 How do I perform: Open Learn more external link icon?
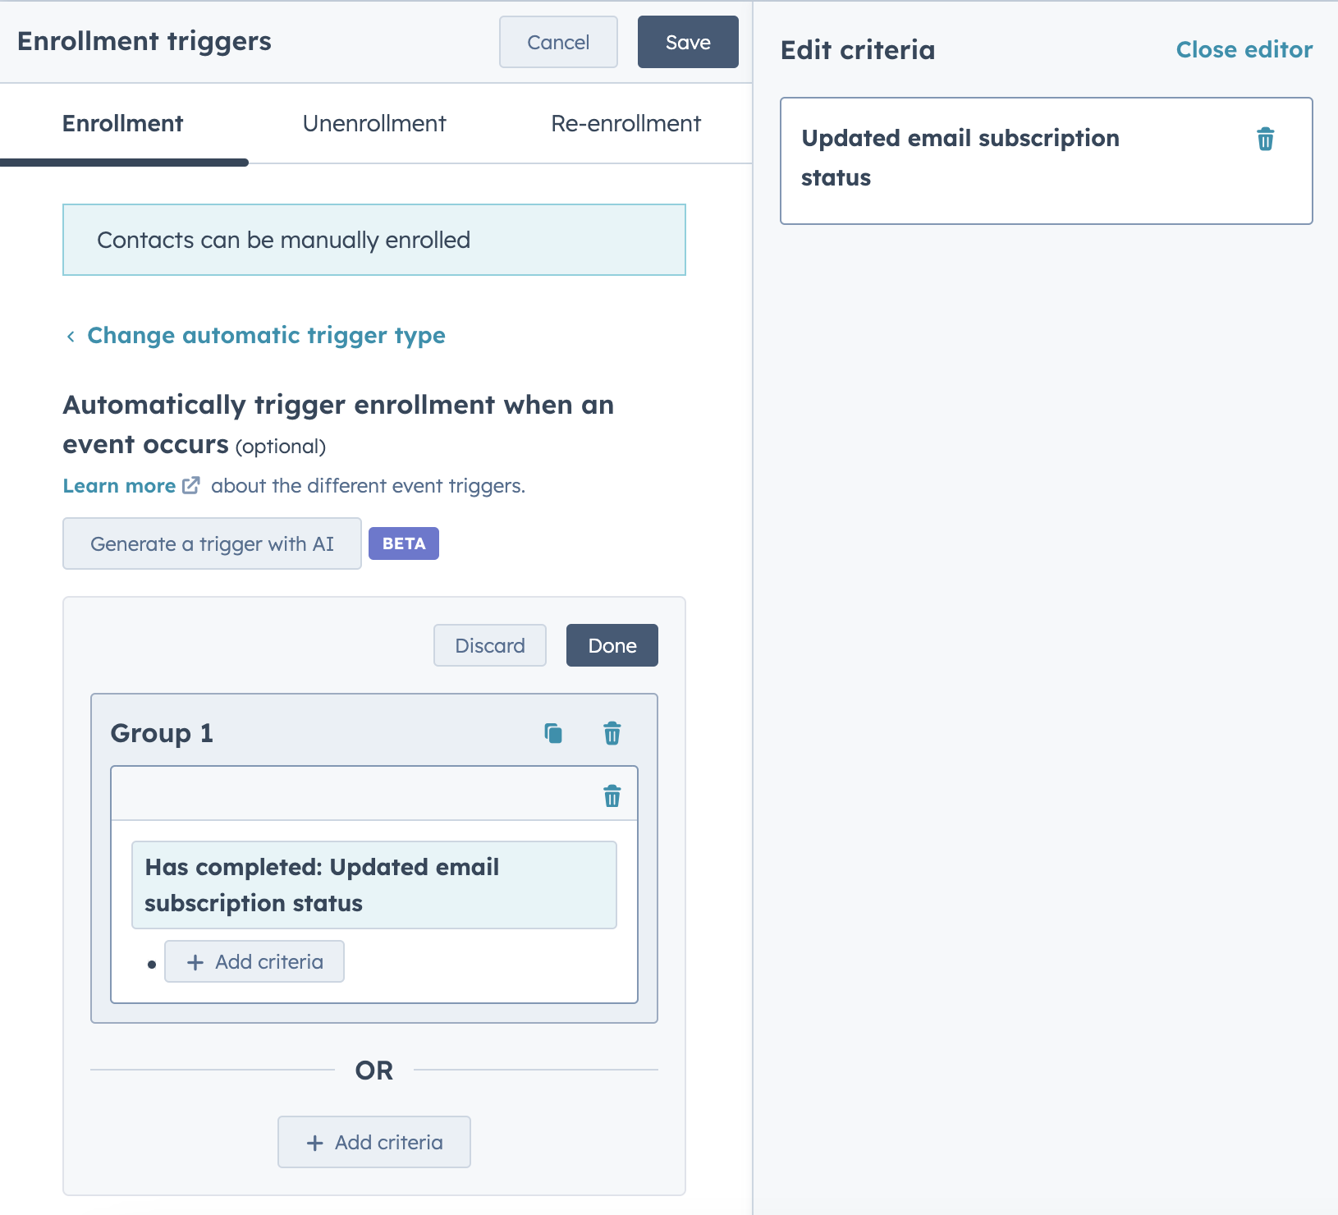pos(190,485)
